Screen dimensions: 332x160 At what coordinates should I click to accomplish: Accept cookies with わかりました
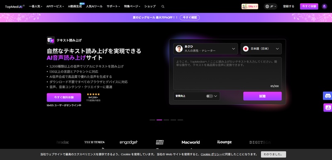click(273, 154)
